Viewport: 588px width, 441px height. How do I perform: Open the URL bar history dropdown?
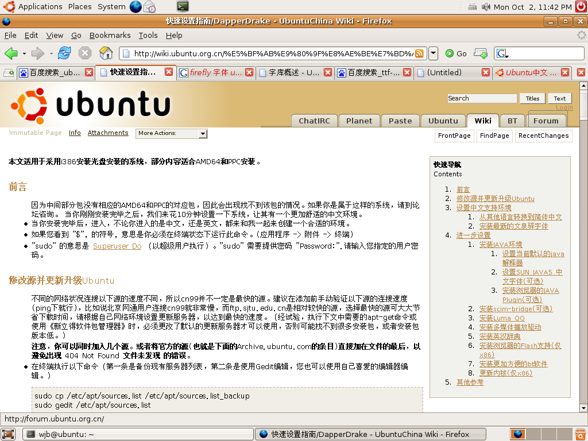coord(433,53)
